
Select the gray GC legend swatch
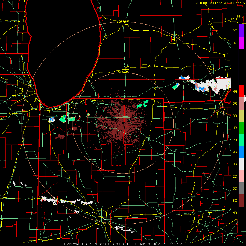coord(241,188)
